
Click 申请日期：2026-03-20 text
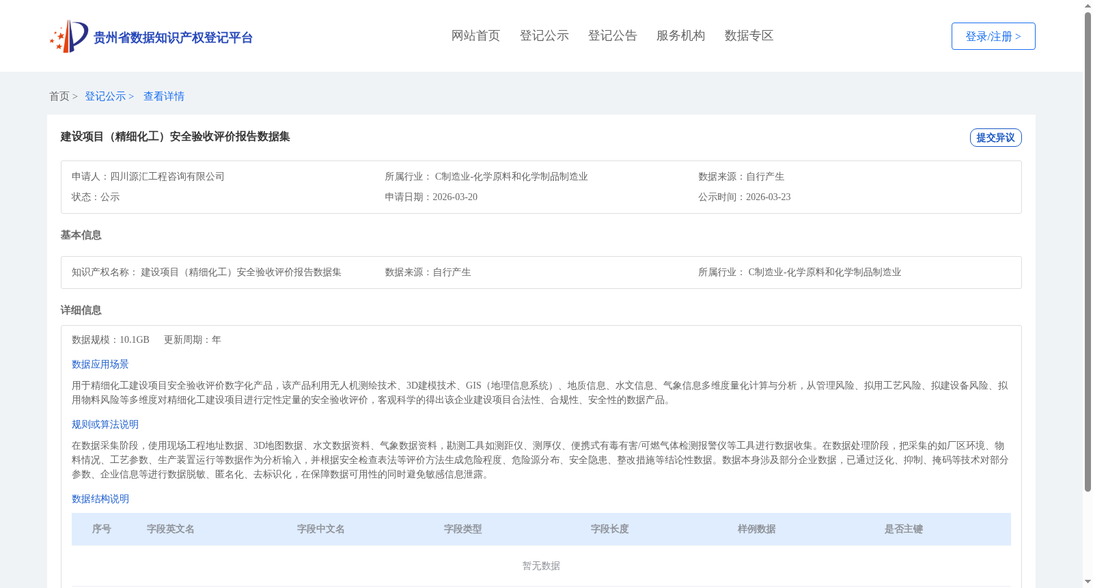431,197
